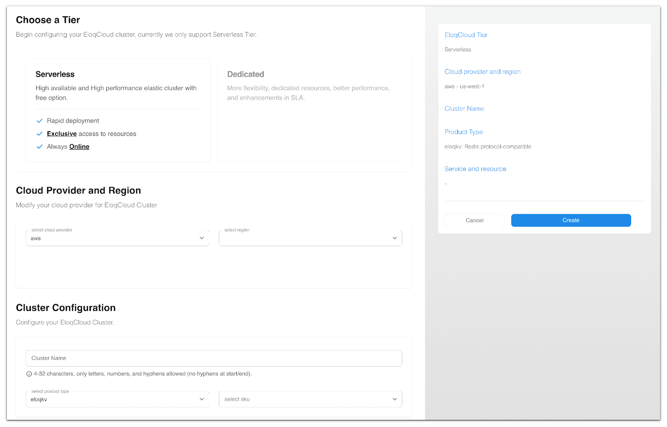Viewport: 667px width, 427px height.
Task: Select the Serverless tier card
Action: [118, 110]
